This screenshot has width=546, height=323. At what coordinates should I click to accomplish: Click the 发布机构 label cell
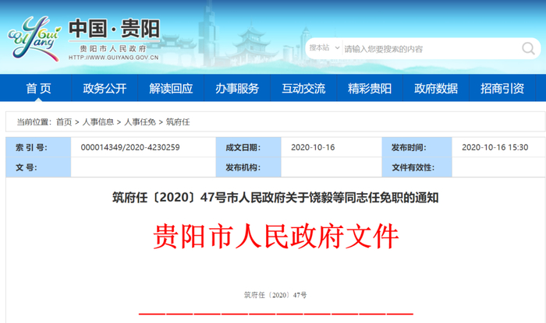pyautogui.click(x=249, y=167)
